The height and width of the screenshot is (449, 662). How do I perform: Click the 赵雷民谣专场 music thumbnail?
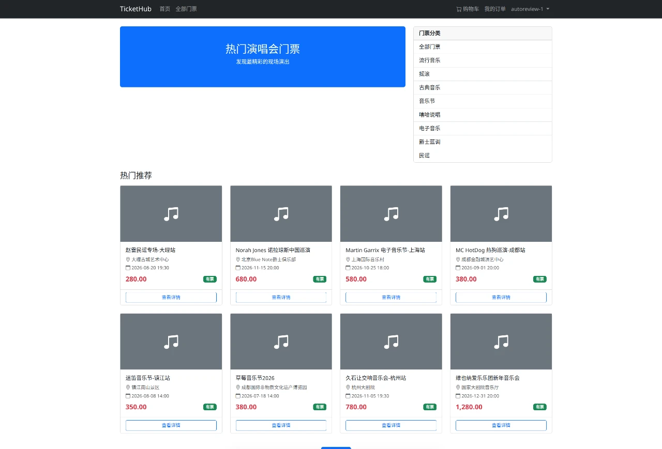tap(171, 214)
